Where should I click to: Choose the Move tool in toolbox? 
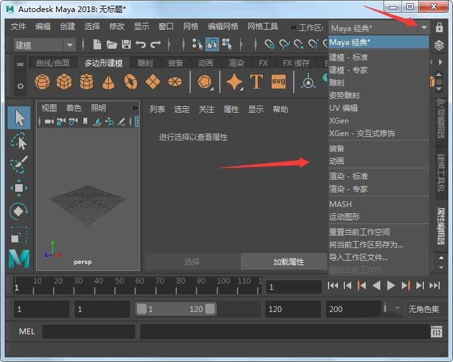pos(19,188)
